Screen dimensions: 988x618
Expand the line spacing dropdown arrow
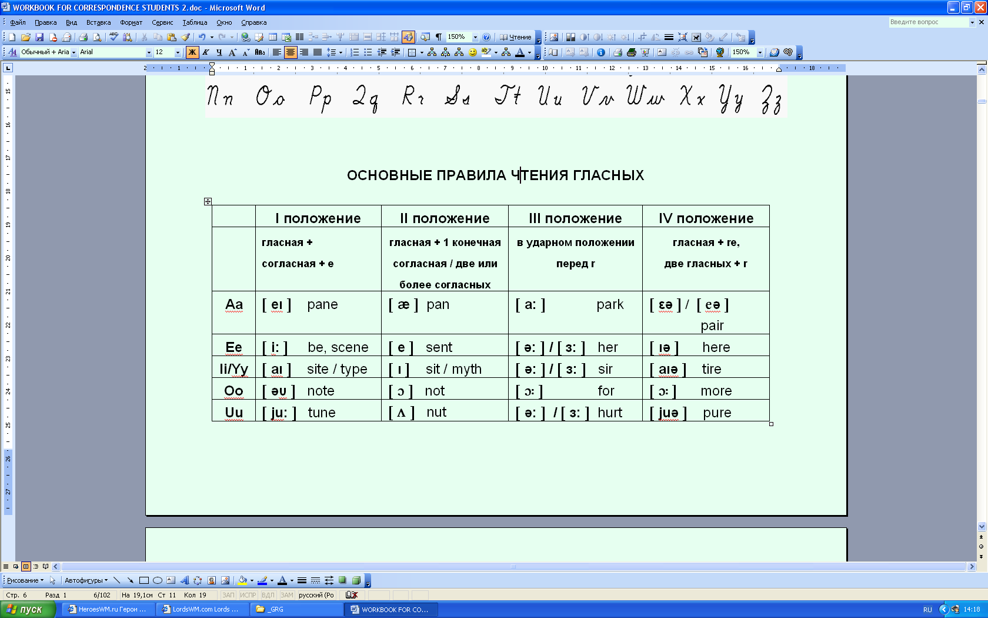341,52
